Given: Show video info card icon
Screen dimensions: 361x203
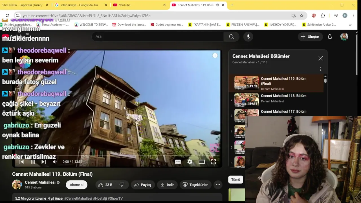Looking at the screenshot, I should tap(215, 56).
